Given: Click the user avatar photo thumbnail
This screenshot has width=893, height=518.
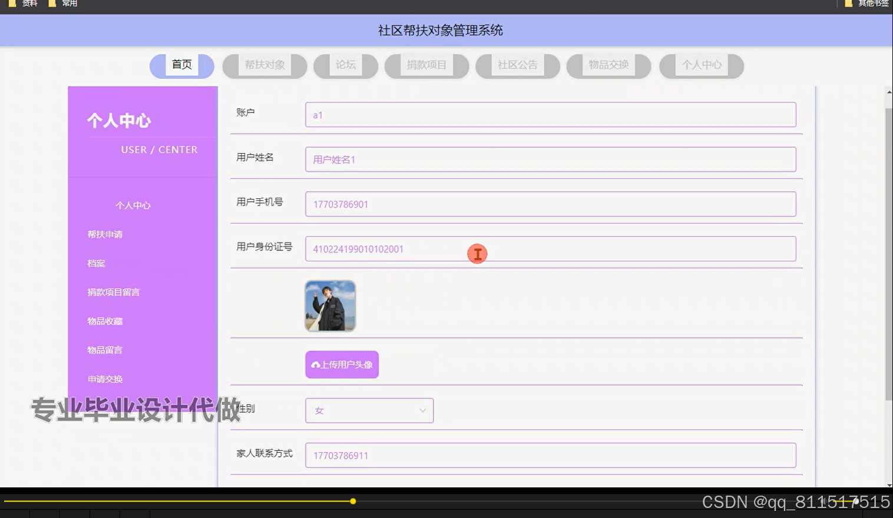Looking at the screenshot, I should click(330, 306).
